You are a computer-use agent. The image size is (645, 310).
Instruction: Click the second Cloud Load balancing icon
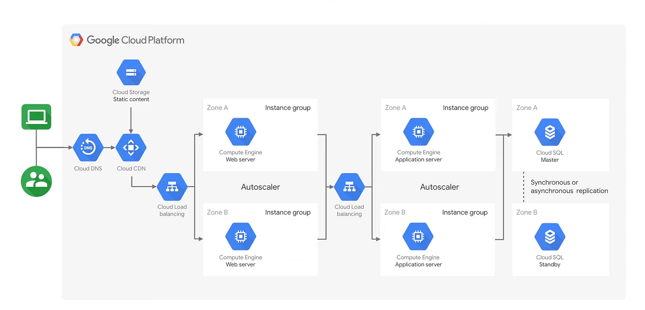350,186
